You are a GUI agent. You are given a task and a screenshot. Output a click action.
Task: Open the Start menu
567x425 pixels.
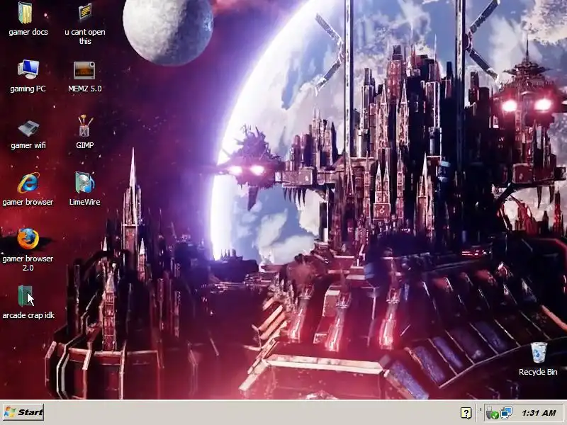pos(23,412)
